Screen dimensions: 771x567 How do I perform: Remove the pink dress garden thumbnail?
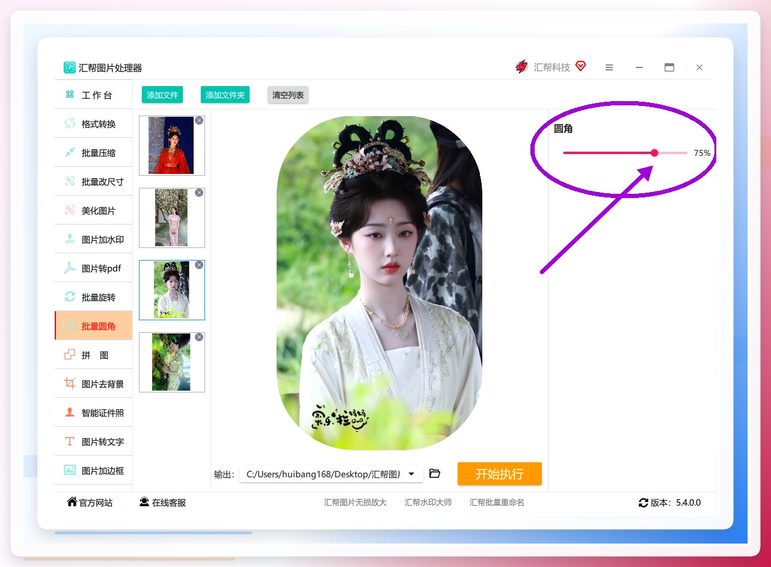pos(199,193)
